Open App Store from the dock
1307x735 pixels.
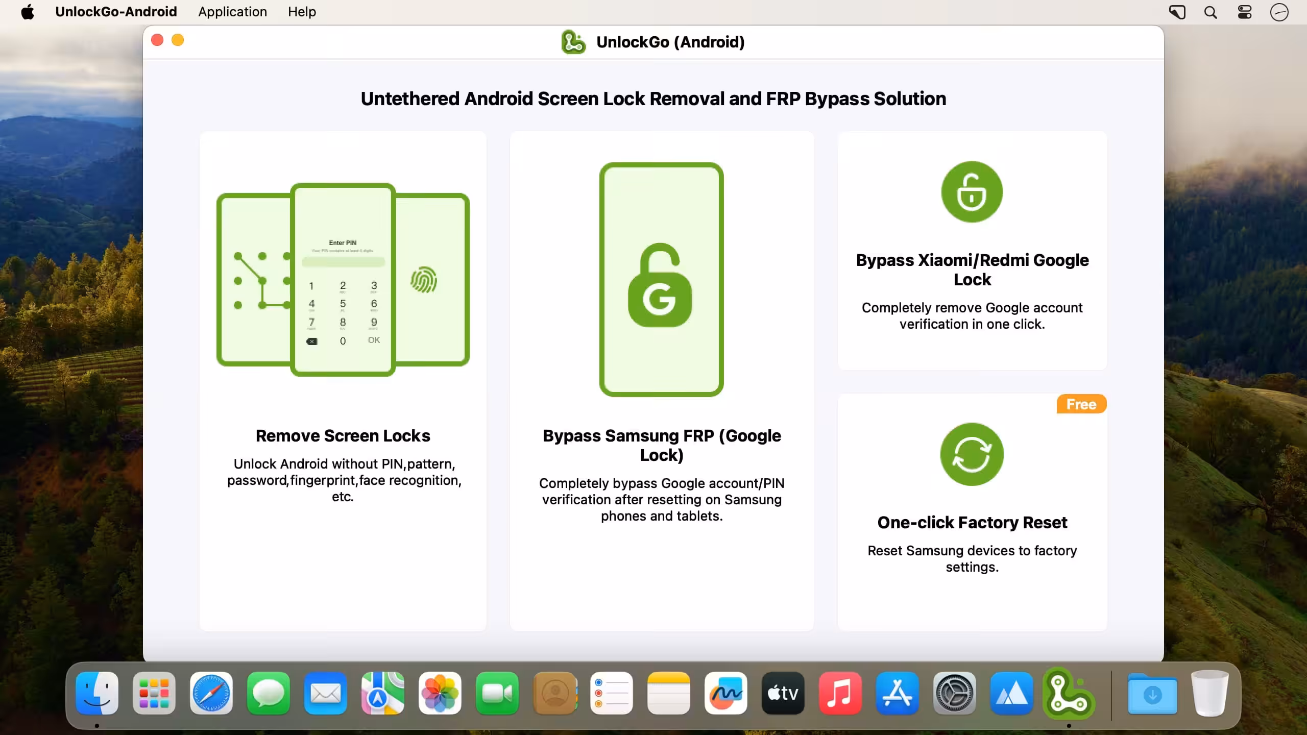coord(898,693)
